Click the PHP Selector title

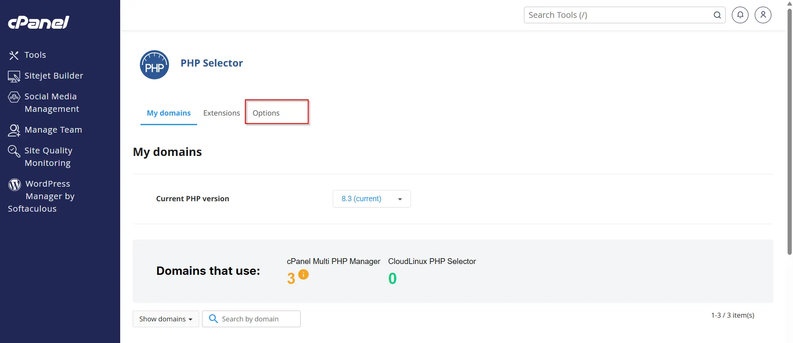click(212, 63)
